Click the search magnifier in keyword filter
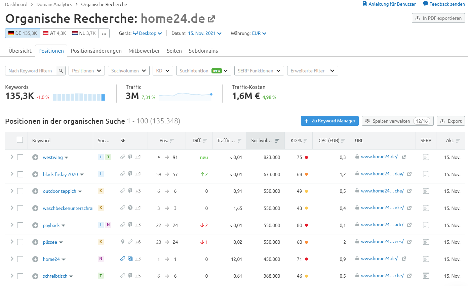 (x=61, y=71)
